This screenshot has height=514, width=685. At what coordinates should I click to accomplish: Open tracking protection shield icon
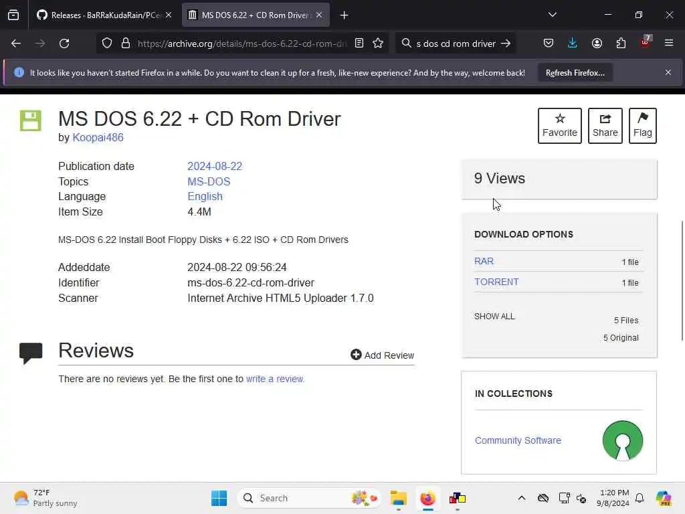coord(107,44)
